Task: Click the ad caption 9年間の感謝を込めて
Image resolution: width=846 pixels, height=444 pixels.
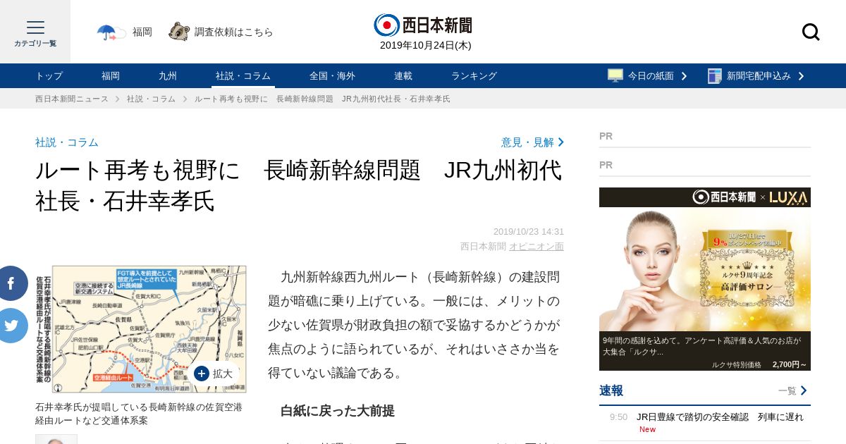Action: pos(701,345)
